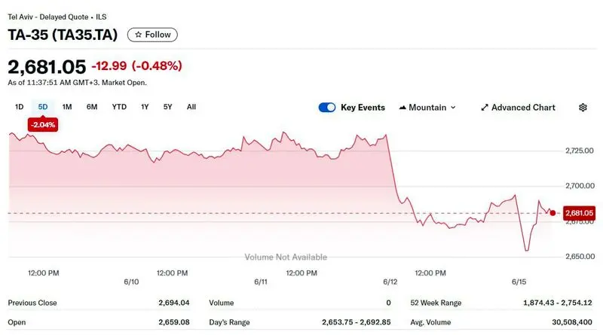Click the 2,681.05 price label on axis
Image resolution: width=603 pixels, height=335 pixels.
[578, 213]
